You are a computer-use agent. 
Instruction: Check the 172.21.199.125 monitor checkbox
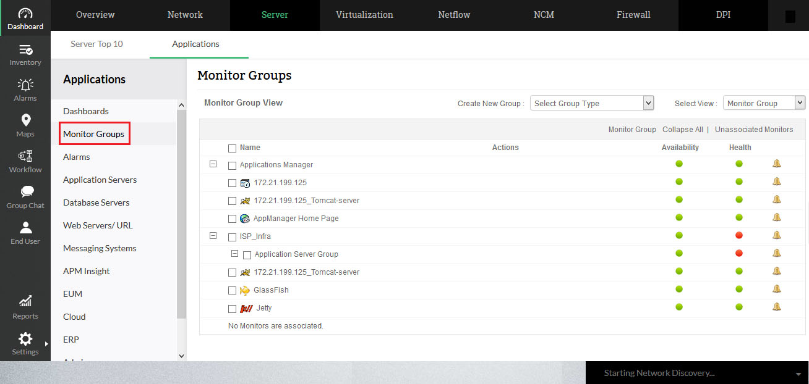pyautogui.click(x=233, y=183)
